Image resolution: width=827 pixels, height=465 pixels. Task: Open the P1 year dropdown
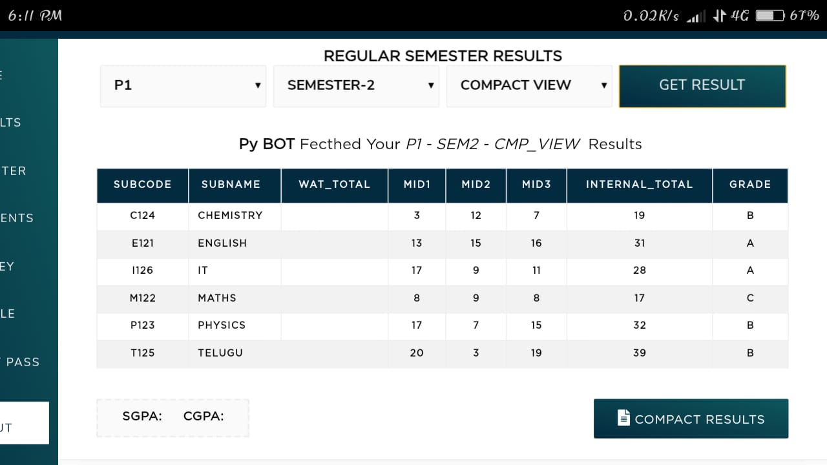point(183,85)
